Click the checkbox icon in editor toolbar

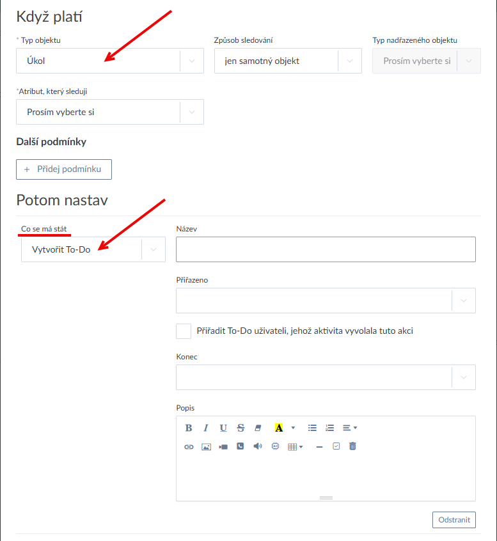(x=336, y=446)
